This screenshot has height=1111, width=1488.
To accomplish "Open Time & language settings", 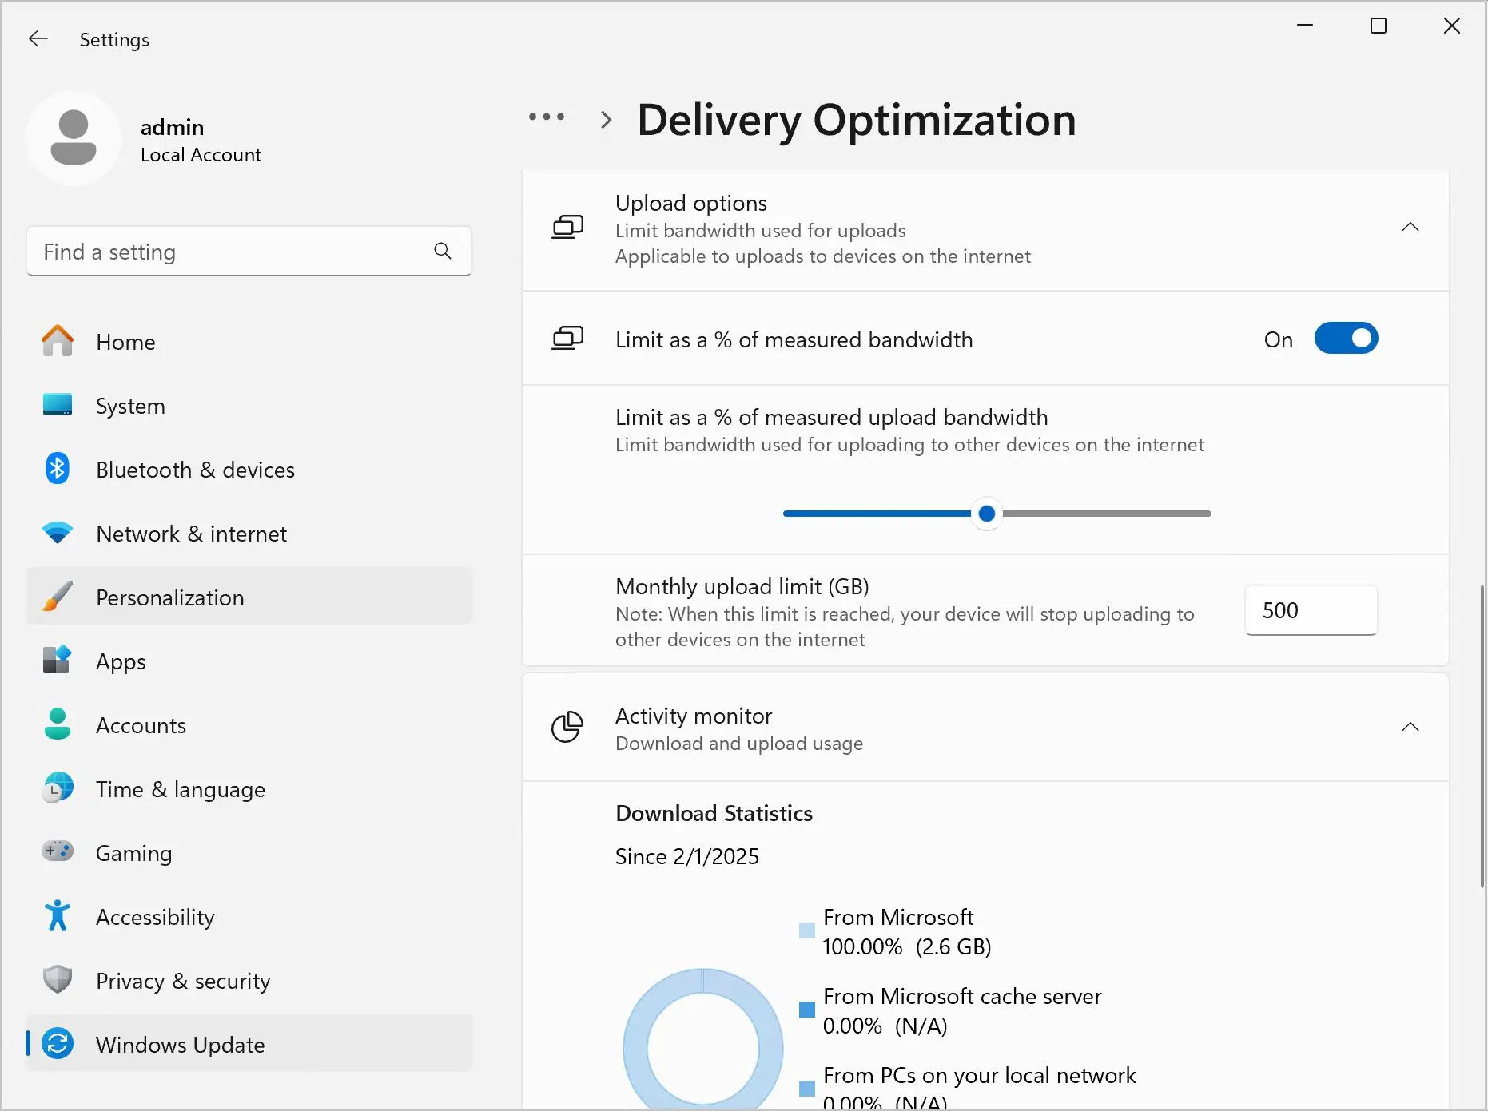I will tap(249, 788).
